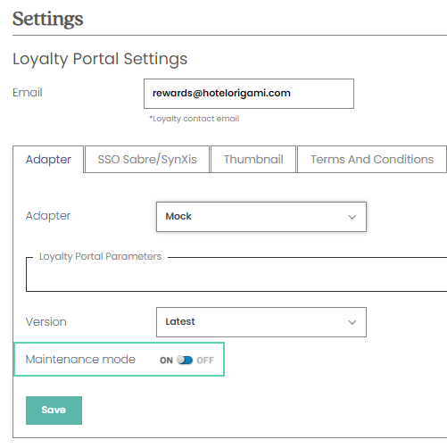Open the Adapter dropdown showing Mock

click(x=261, y=217)
